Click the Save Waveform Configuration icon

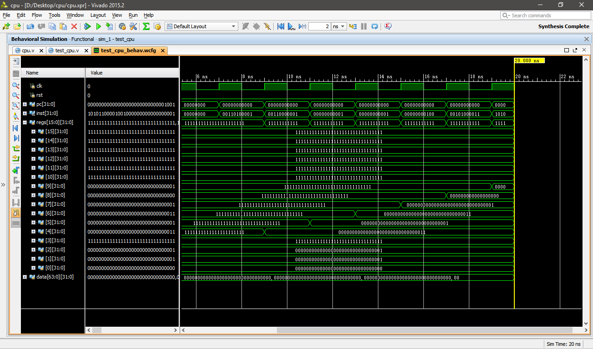(x=16, y=73)
